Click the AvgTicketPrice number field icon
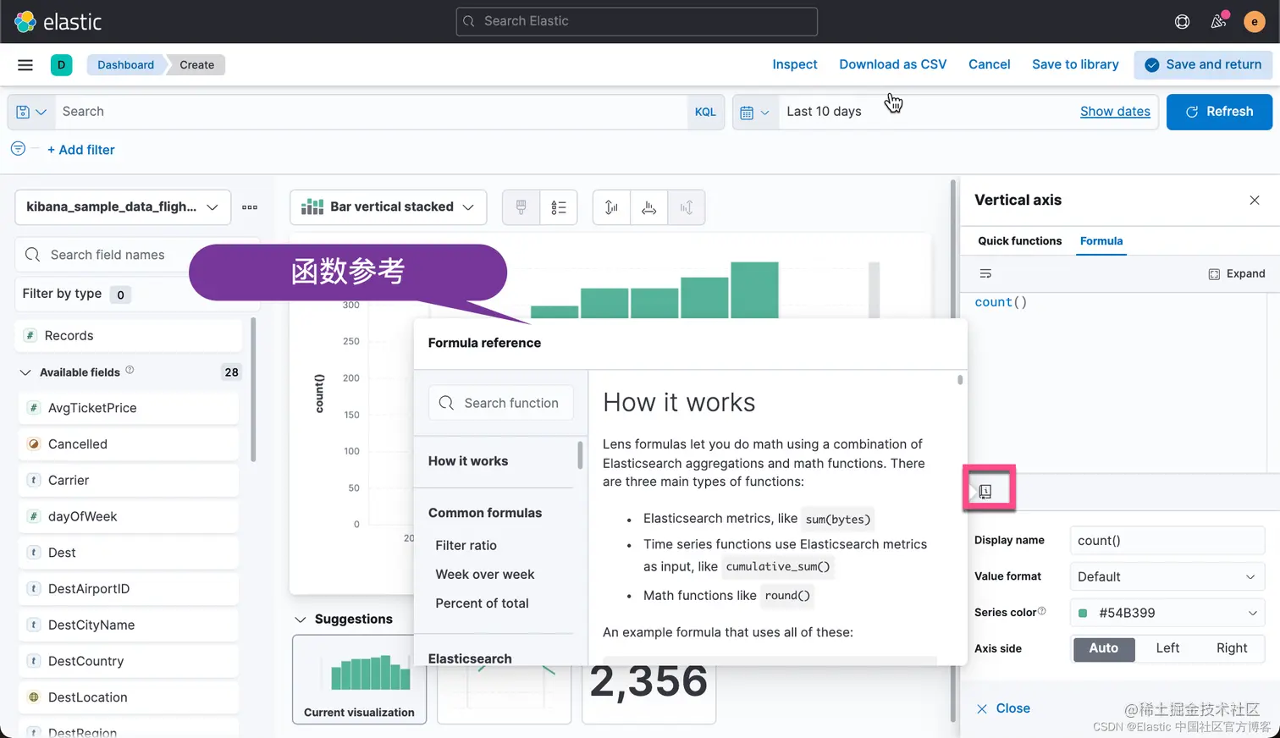Screen dimensions: 1280x738 coord(34,408)
